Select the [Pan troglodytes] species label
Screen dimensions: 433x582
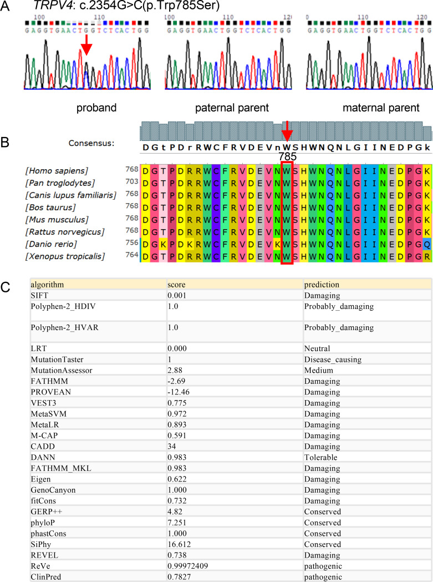(60, 183)
